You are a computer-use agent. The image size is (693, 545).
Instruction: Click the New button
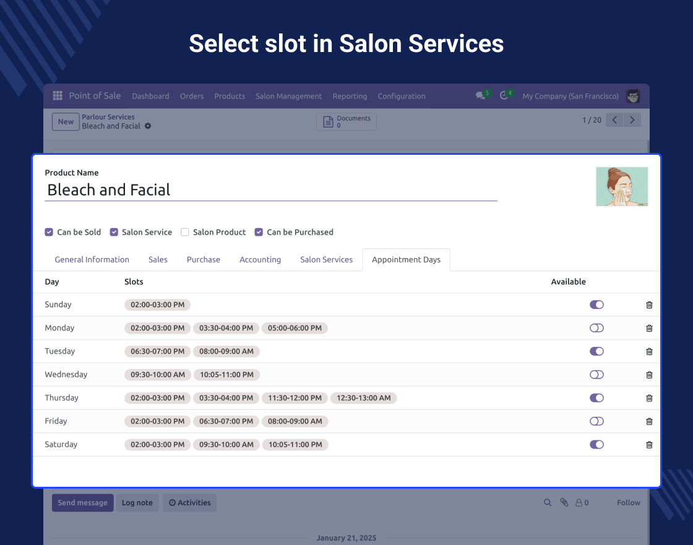[66, 121]
